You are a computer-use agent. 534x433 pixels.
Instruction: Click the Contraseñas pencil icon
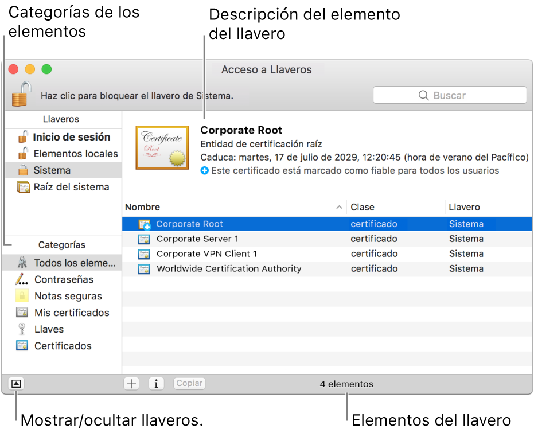click(x=22, y=279)
